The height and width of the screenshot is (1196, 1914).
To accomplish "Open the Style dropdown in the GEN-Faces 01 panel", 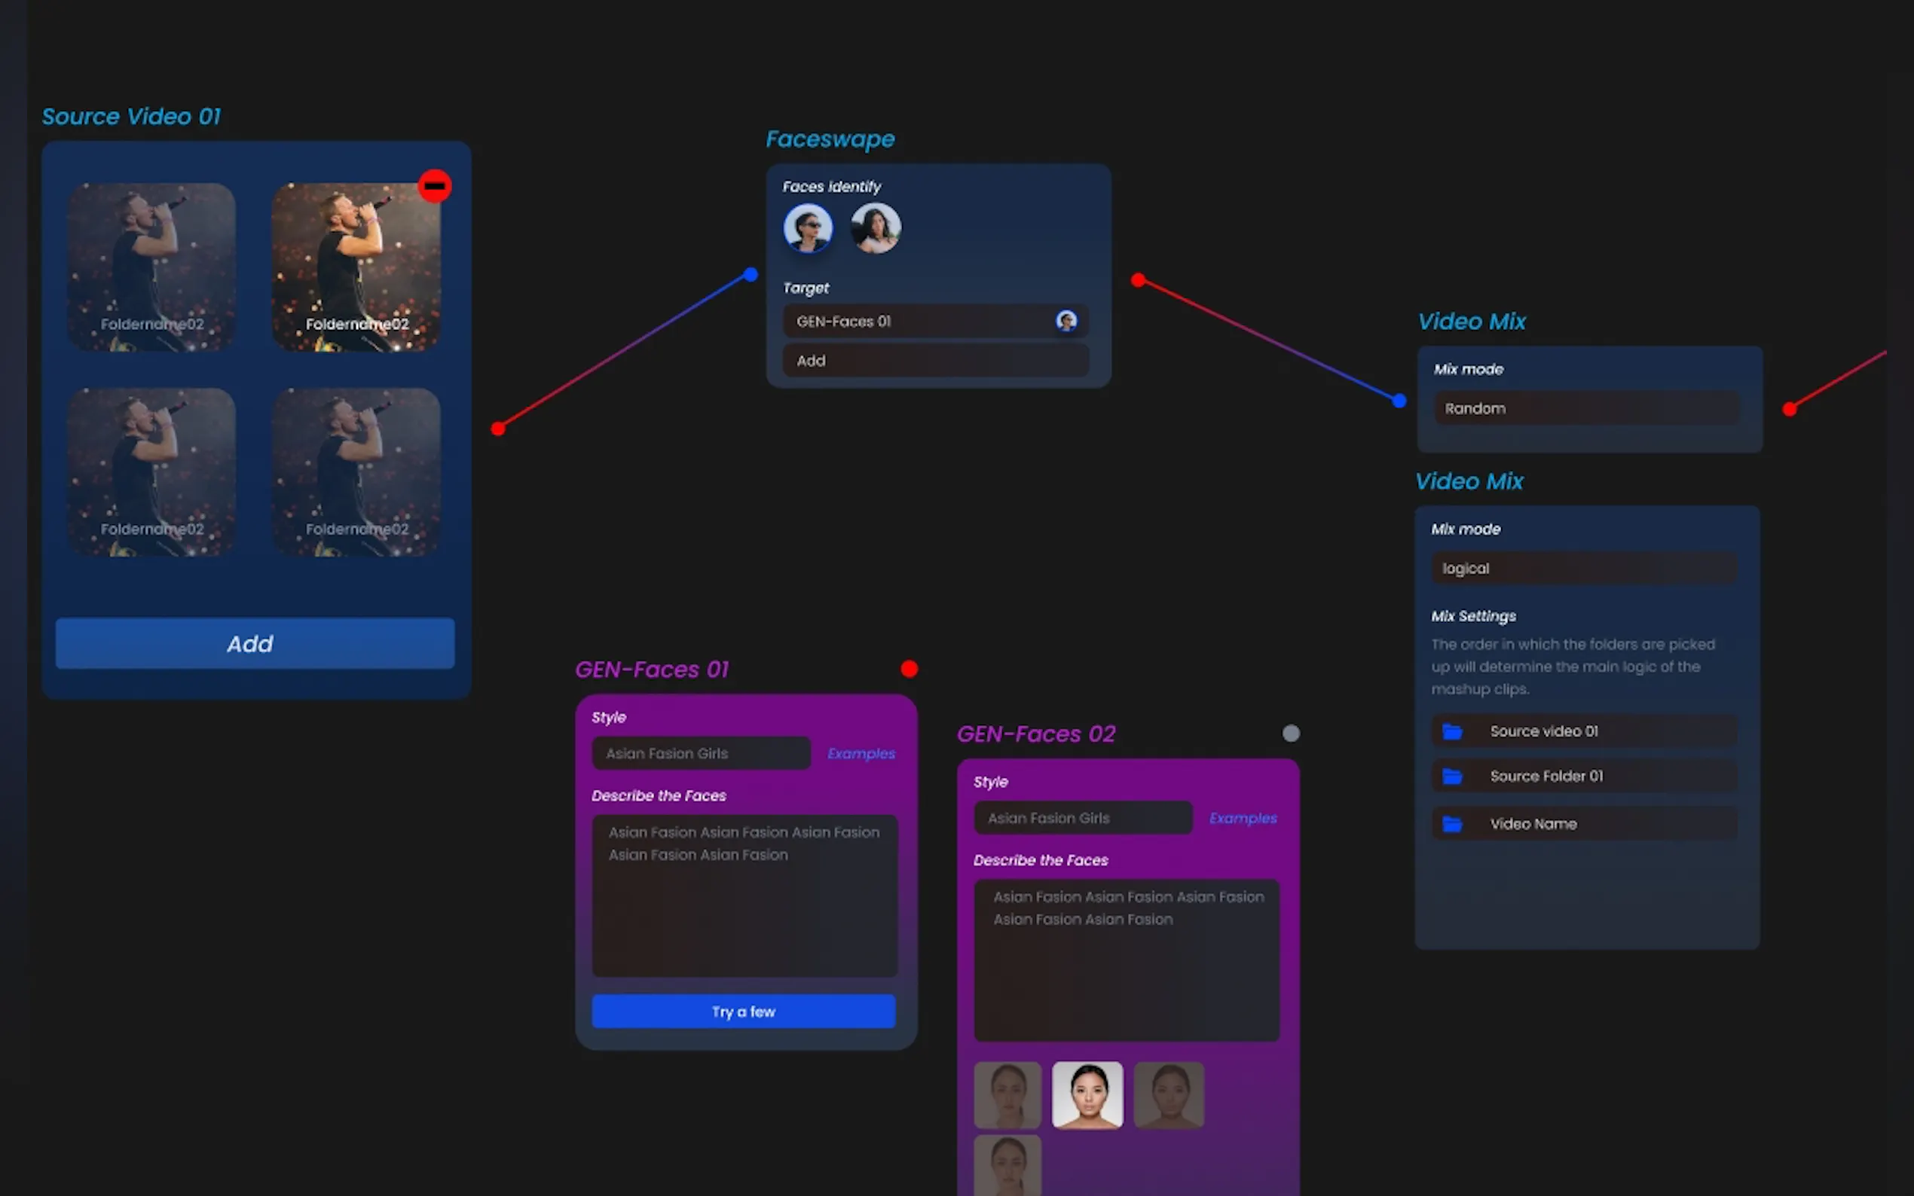I will 701,754.
